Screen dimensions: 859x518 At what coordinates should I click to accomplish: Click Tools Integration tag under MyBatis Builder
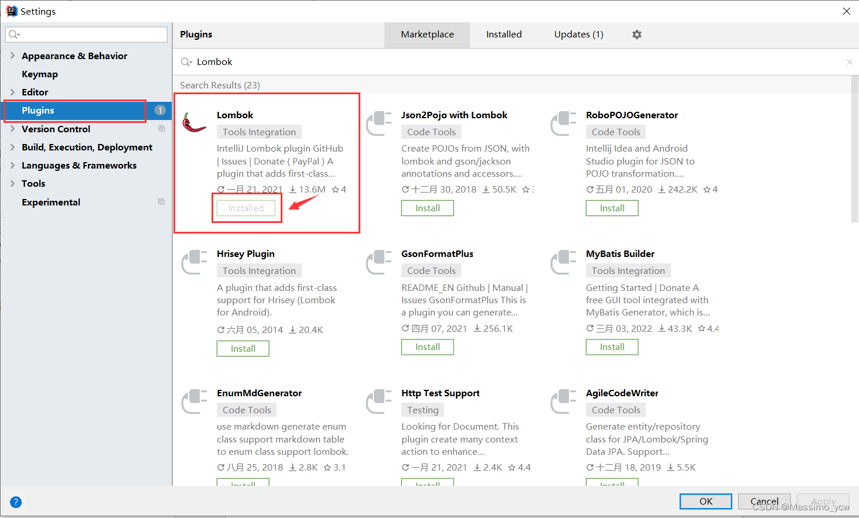click(628, 271)
